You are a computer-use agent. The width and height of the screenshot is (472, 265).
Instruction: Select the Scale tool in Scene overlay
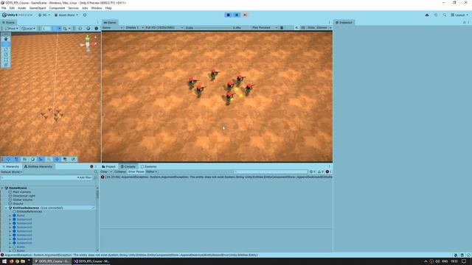[6, 54]
